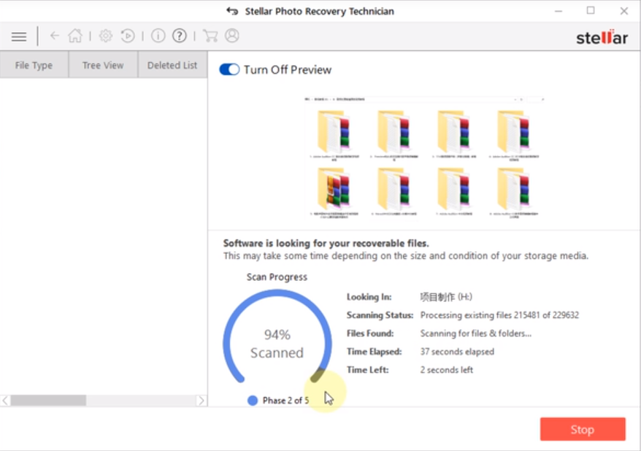Click the Home icon in the toolbar

coord(75,35)
